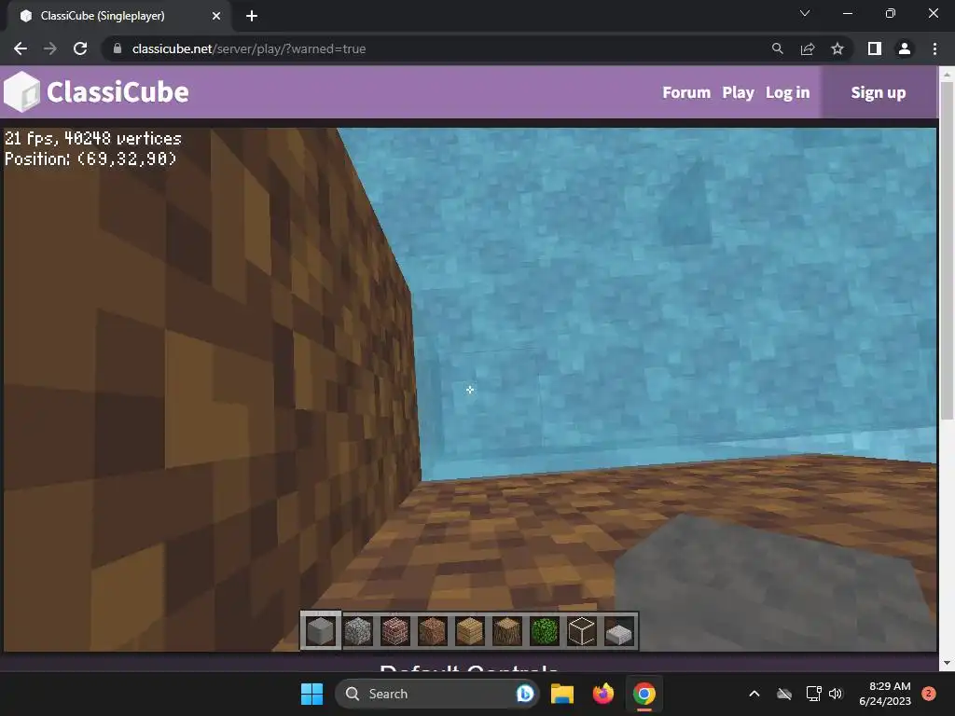Open Firefox from taskbar

pyautogui.click(x=603, y=694)
